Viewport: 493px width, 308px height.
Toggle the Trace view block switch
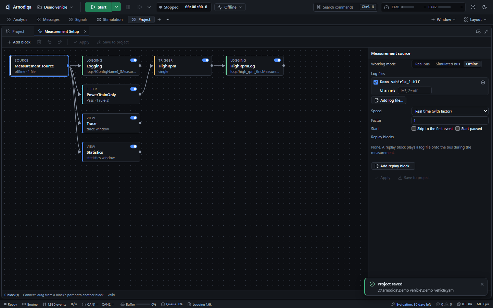(134, 118)
